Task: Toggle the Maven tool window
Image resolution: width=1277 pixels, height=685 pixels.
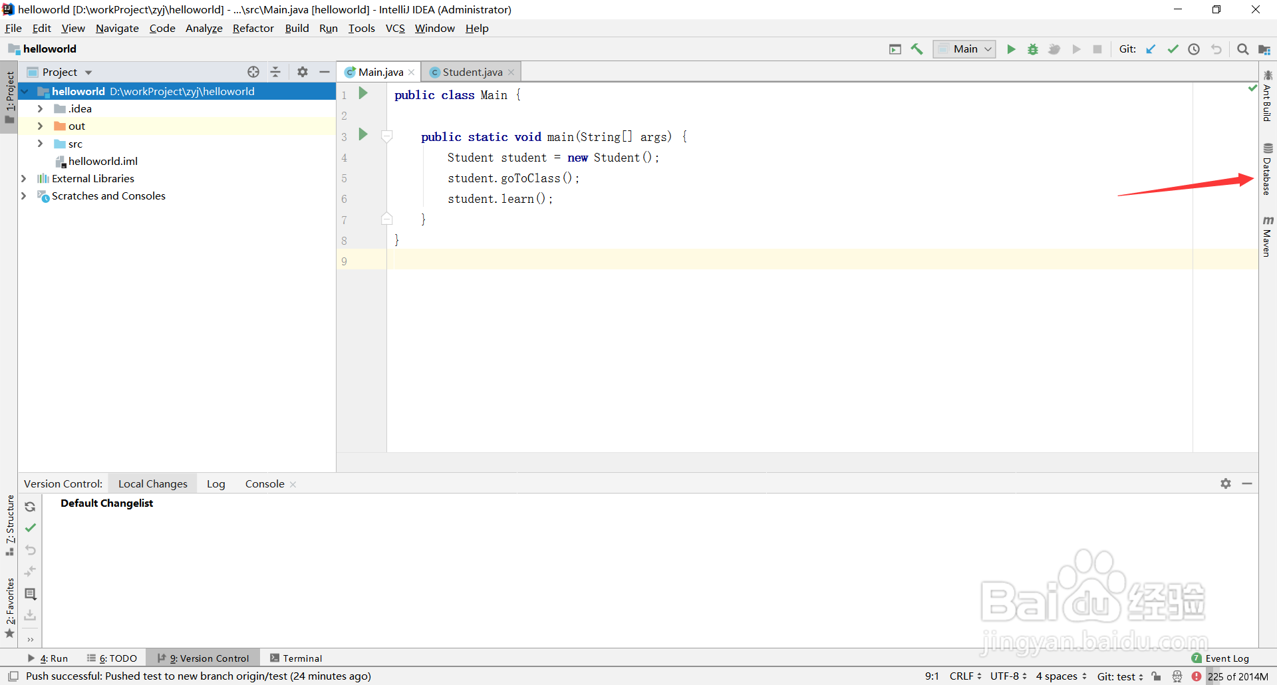Action: [1268, 236]
